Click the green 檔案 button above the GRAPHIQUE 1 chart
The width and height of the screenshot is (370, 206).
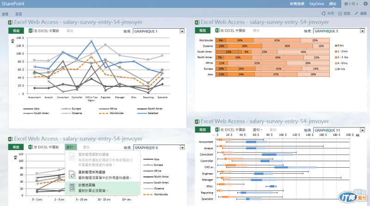coord(16,30)
